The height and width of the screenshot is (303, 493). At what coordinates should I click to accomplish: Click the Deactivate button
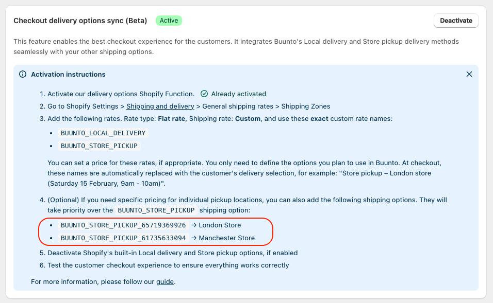pos(456,21)
